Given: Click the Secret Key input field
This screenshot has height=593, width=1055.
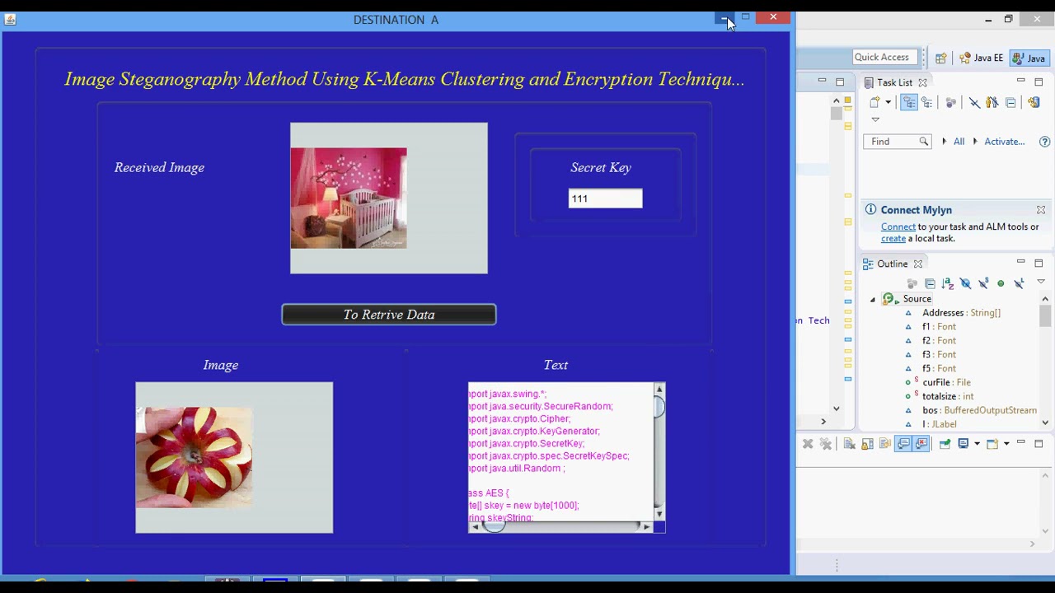Looking at the screenshot, I should click(605, 198).
